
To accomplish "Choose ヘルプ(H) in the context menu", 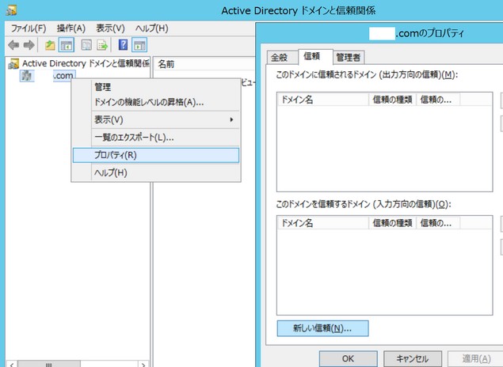I will (156, 172).
